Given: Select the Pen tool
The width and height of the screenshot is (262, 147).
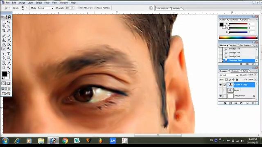Looking at the screenshot, I should [x=4, y=58].
